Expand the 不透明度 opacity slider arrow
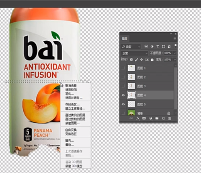Viewport: 201px width, 173px height. (x=175, y=53)
